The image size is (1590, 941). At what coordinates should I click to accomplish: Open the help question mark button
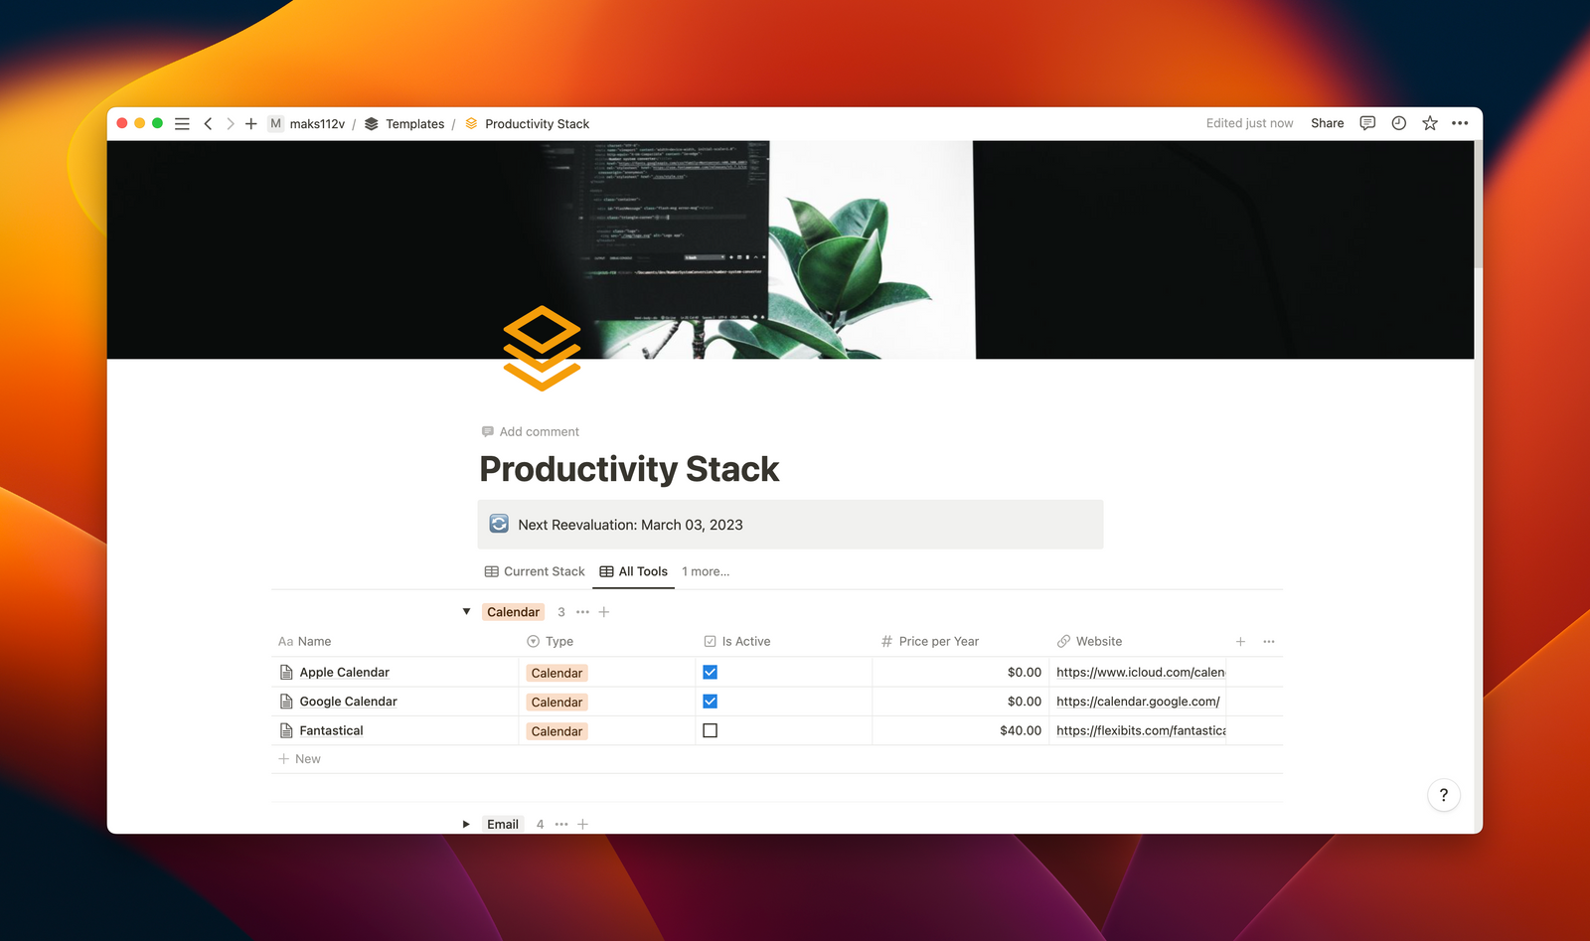point(1444,795)
